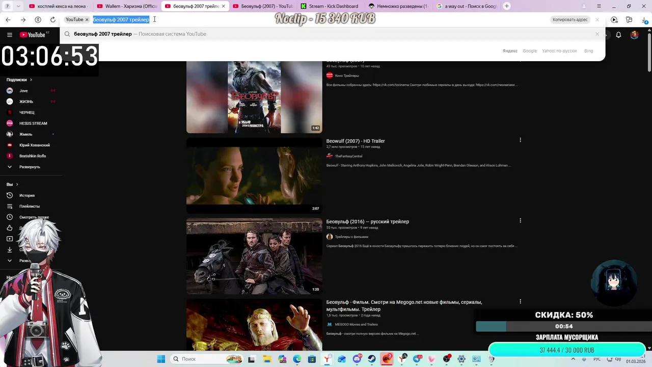Open Watch later (Смотреть позже) in sidebar

34,217
